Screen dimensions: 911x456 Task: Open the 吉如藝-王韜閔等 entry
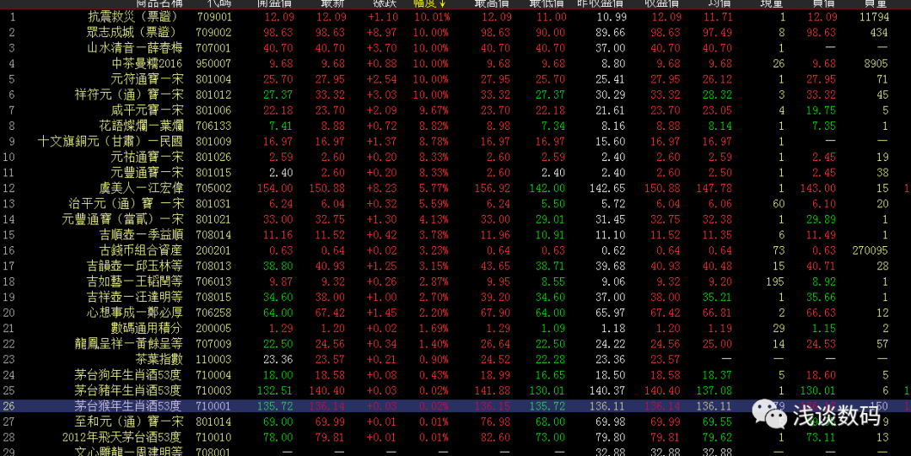point(135,282)
